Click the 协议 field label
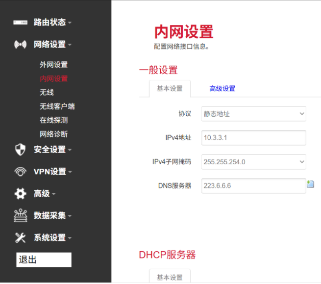Viewport: 321px width, 284px height. point(185,114)
